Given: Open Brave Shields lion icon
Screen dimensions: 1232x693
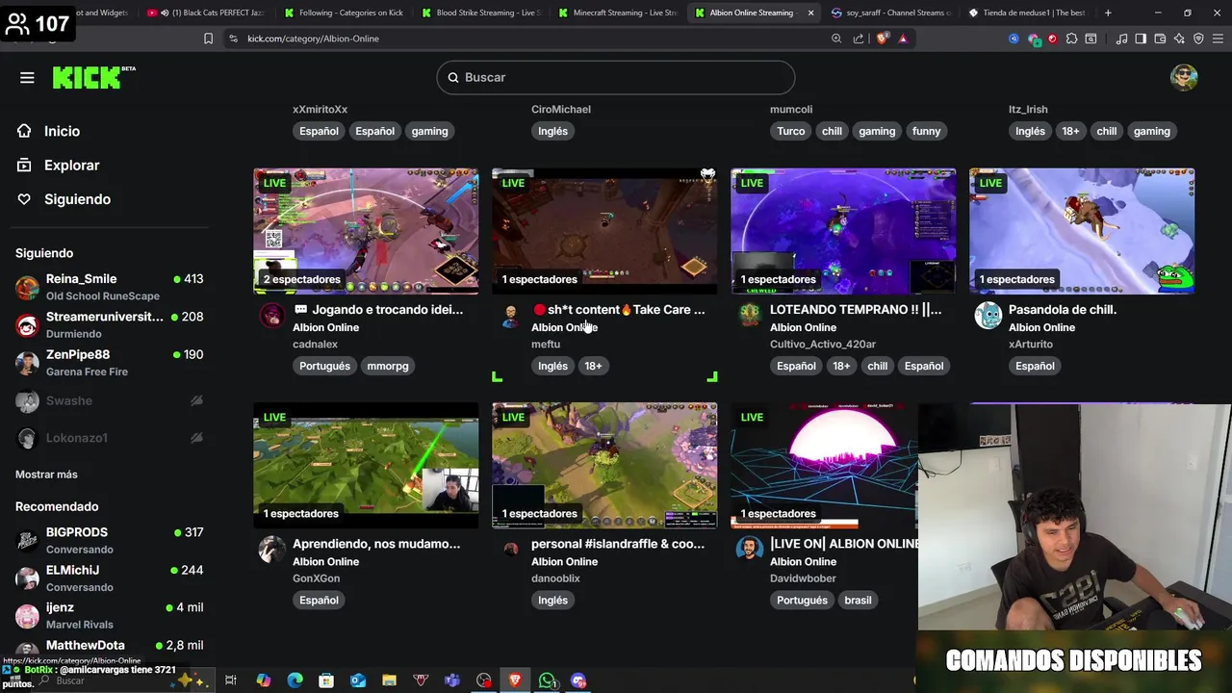Looking at the screenshot, I should (882, 38).
